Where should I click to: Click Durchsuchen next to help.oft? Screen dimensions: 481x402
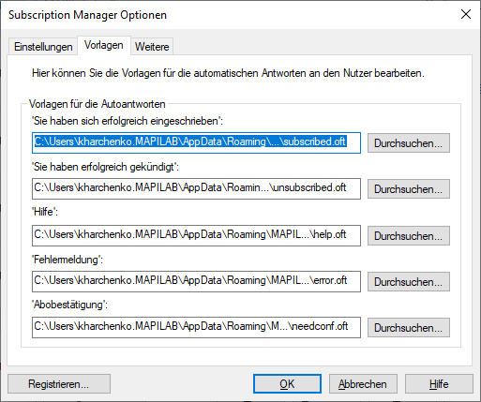click(x=409, y=236)
